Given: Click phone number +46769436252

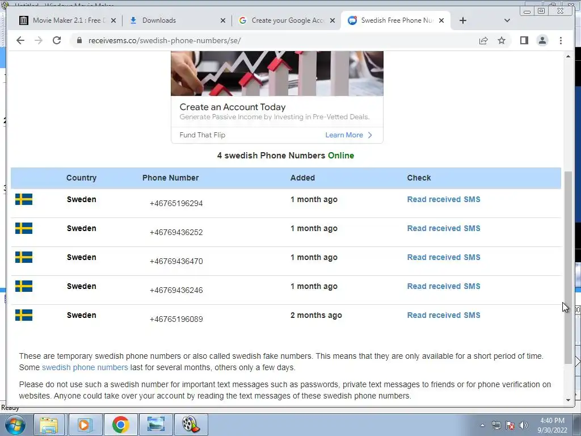Looking at the screenshot, I should [x=176, y=232].
